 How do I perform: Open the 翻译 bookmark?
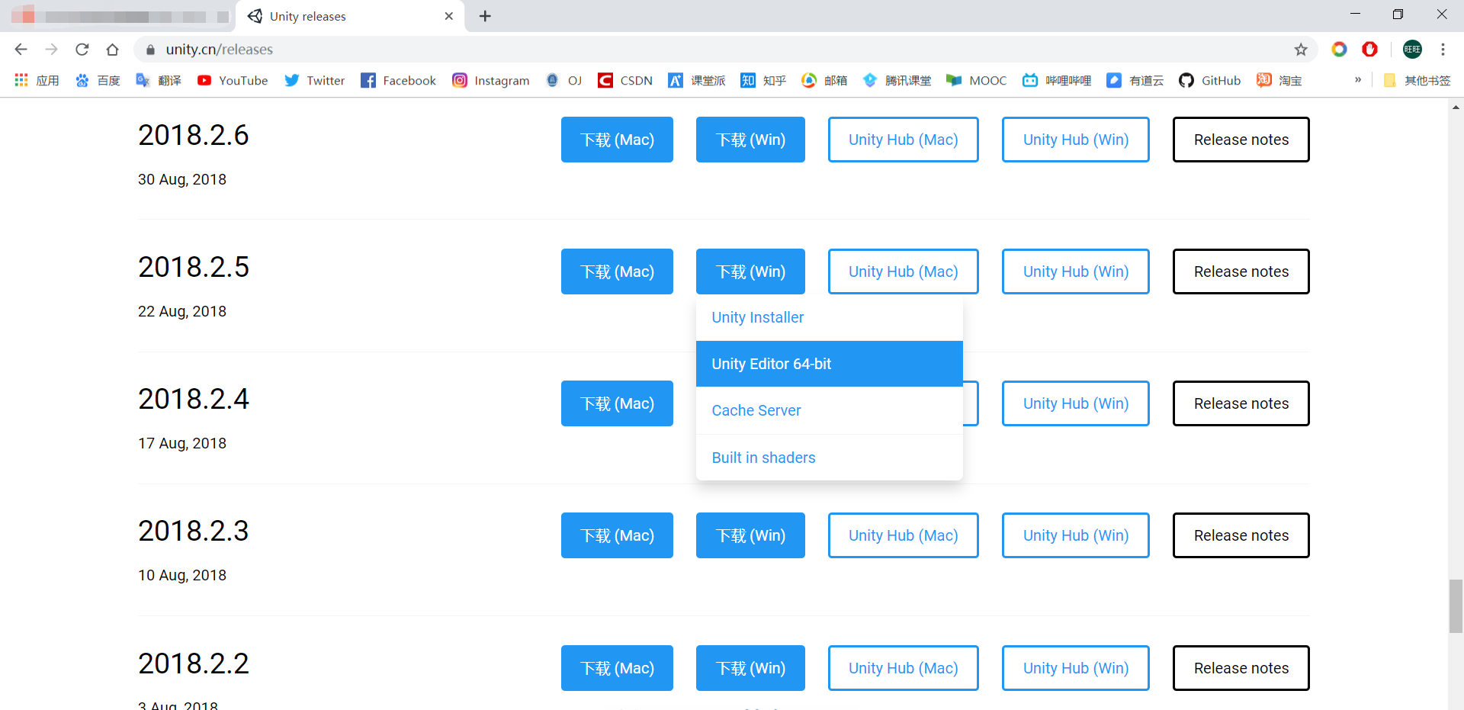(x=159, y=80)
